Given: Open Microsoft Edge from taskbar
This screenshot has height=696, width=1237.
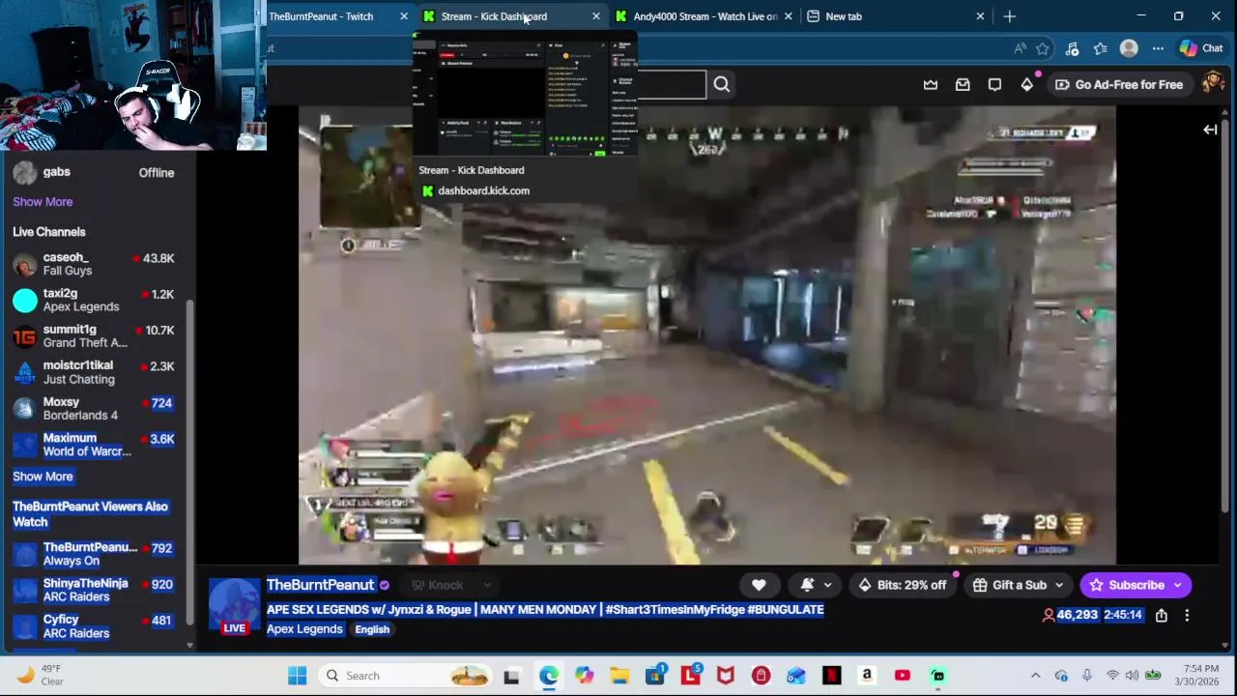Looking at the screenshot, I should tap(548, 676).
